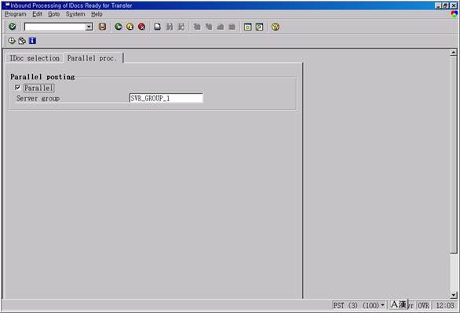Open the command field dropdown arrow
Image resolution: width=460 pixels, height=313 pixels.
pos(89,27)
